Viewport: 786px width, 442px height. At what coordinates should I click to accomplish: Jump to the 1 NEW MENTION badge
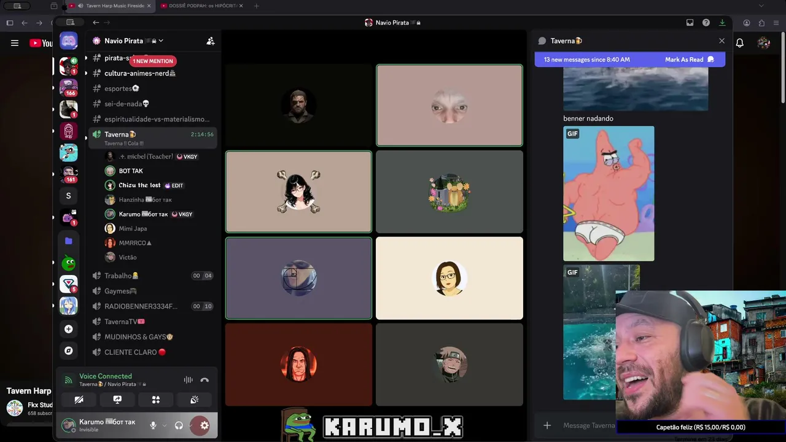[153, 61]
